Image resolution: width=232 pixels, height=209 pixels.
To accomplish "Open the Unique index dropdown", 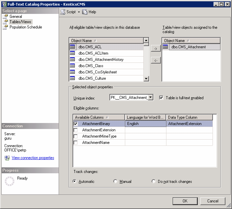I will click(x=151, y=97).
